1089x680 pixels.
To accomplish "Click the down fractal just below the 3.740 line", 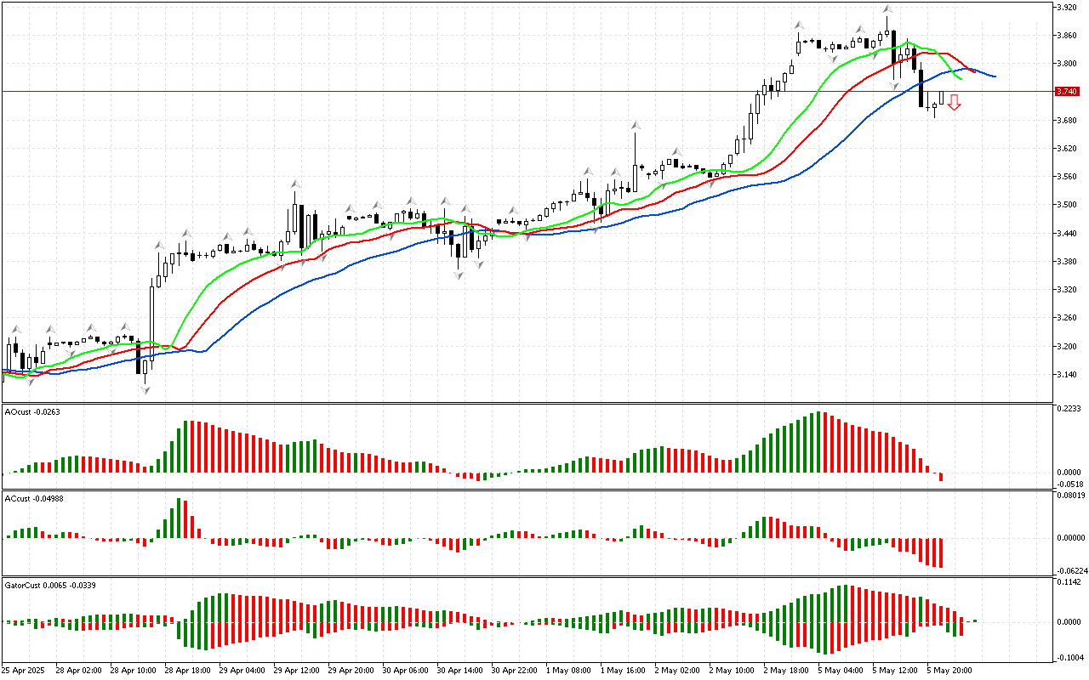I will [895, 86].
